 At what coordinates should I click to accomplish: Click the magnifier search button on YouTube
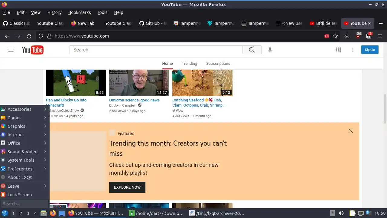coord(252,50)
